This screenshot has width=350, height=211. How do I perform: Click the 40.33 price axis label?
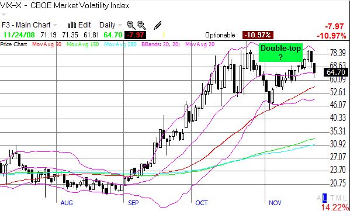(x=338, y=118)
